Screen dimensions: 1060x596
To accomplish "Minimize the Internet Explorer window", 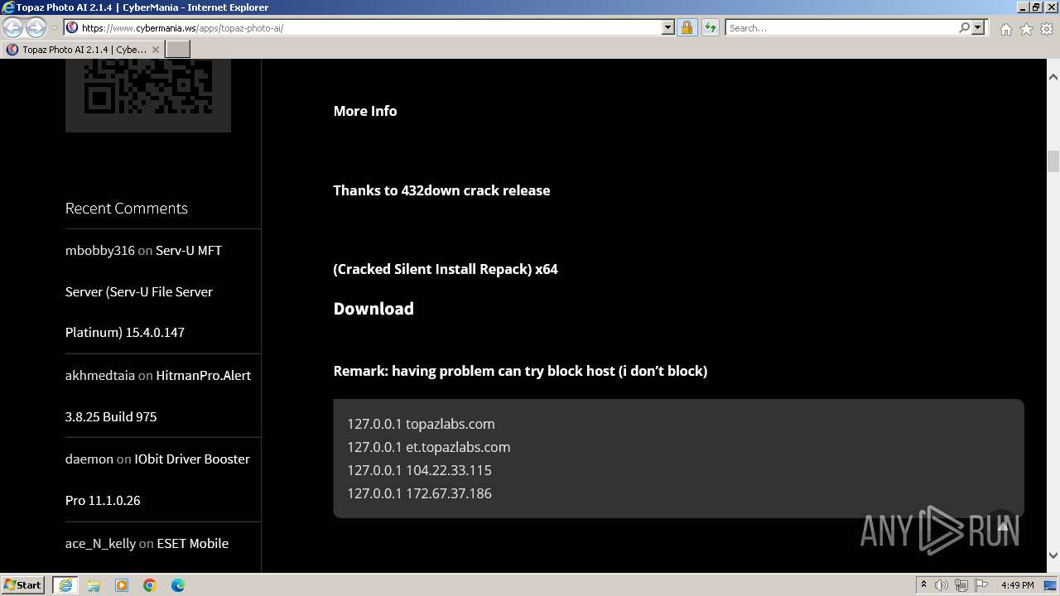I will [1022, 7].
